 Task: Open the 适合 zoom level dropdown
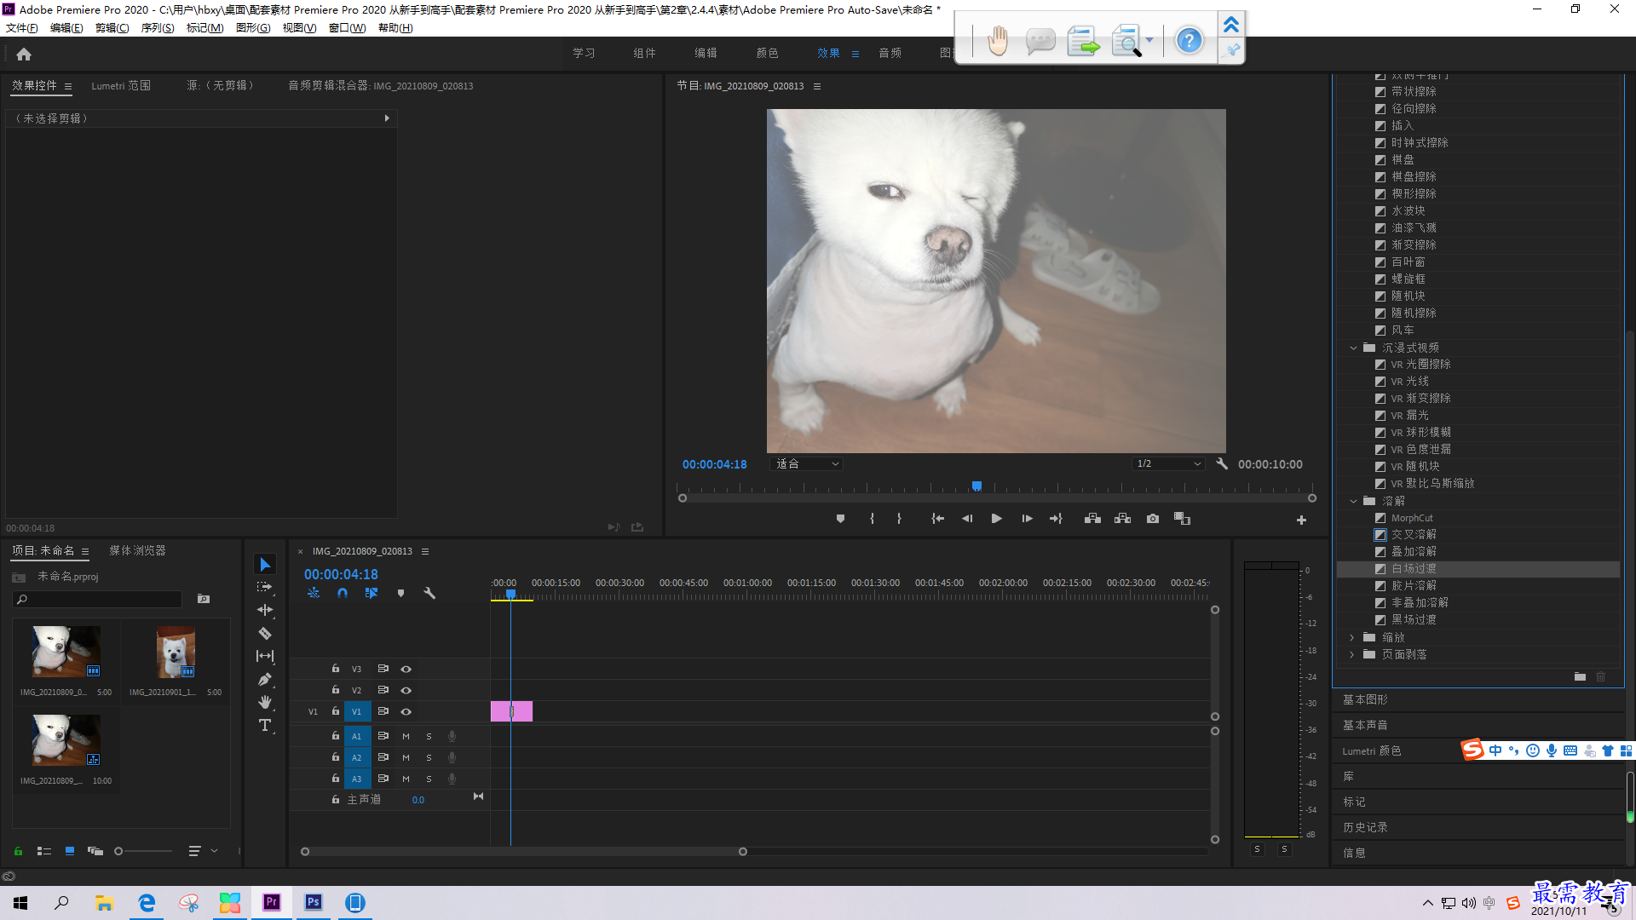point(806,464)
